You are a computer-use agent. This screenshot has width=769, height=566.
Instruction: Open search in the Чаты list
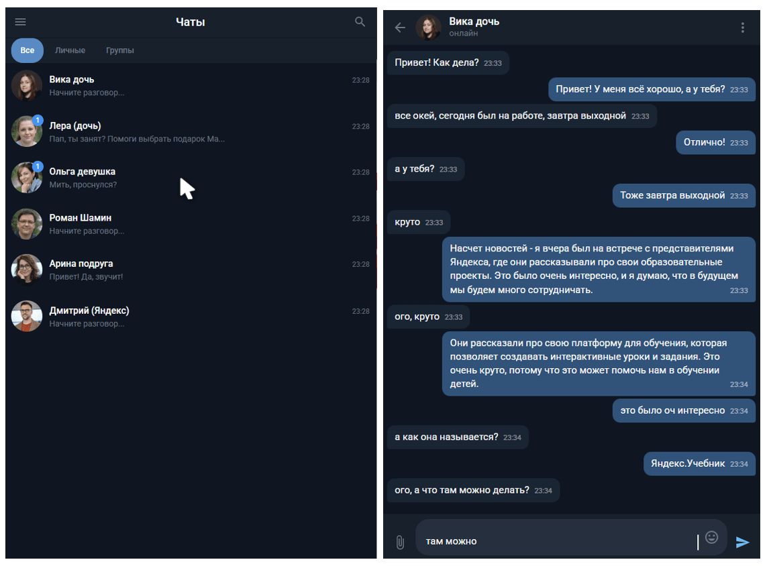coord(360,21)
